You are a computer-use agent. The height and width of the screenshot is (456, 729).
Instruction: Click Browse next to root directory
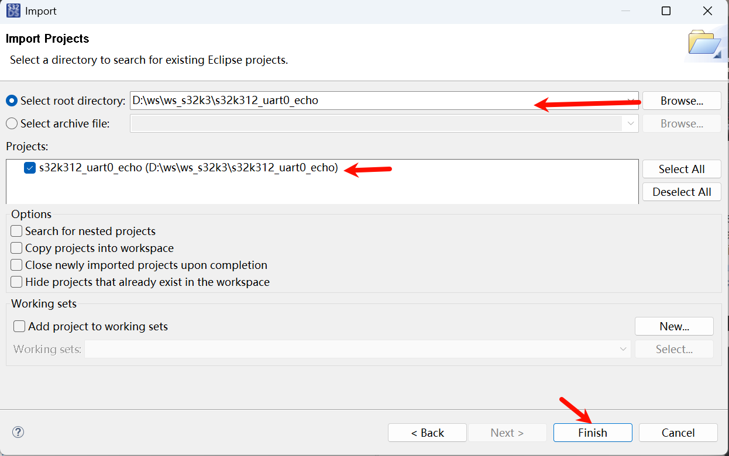[682, 101]
